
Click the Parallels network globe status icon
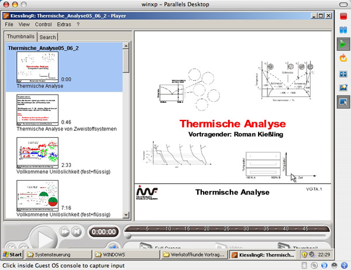coord(324,265)
